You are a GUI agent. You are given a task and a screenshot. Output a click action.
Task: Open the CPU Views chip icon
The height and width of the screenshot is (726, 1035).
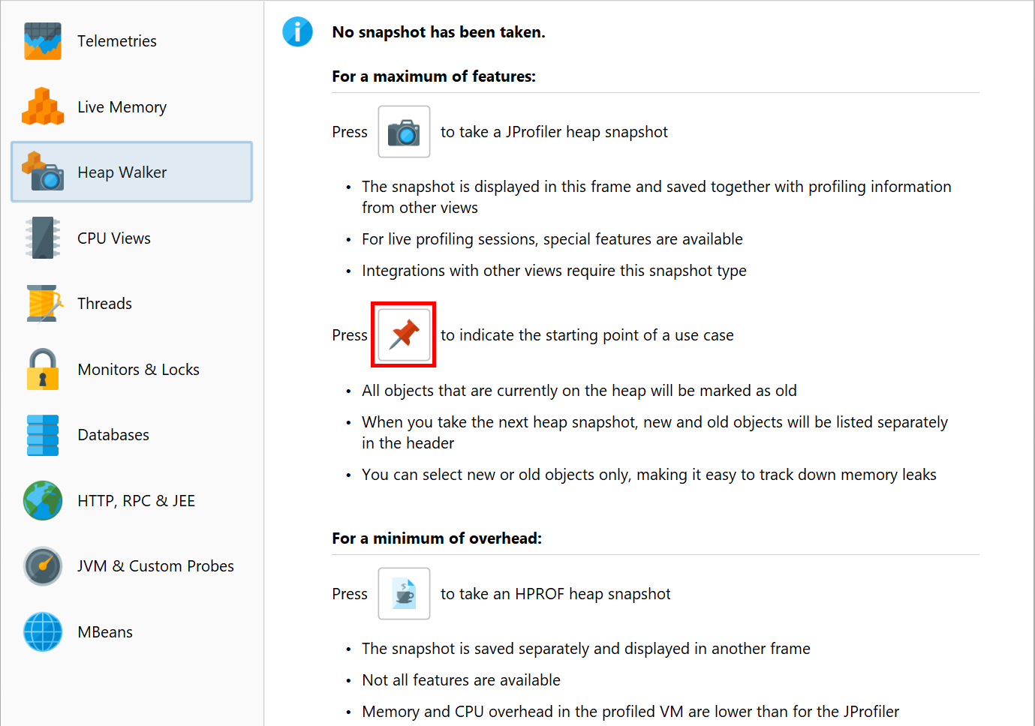43,238
